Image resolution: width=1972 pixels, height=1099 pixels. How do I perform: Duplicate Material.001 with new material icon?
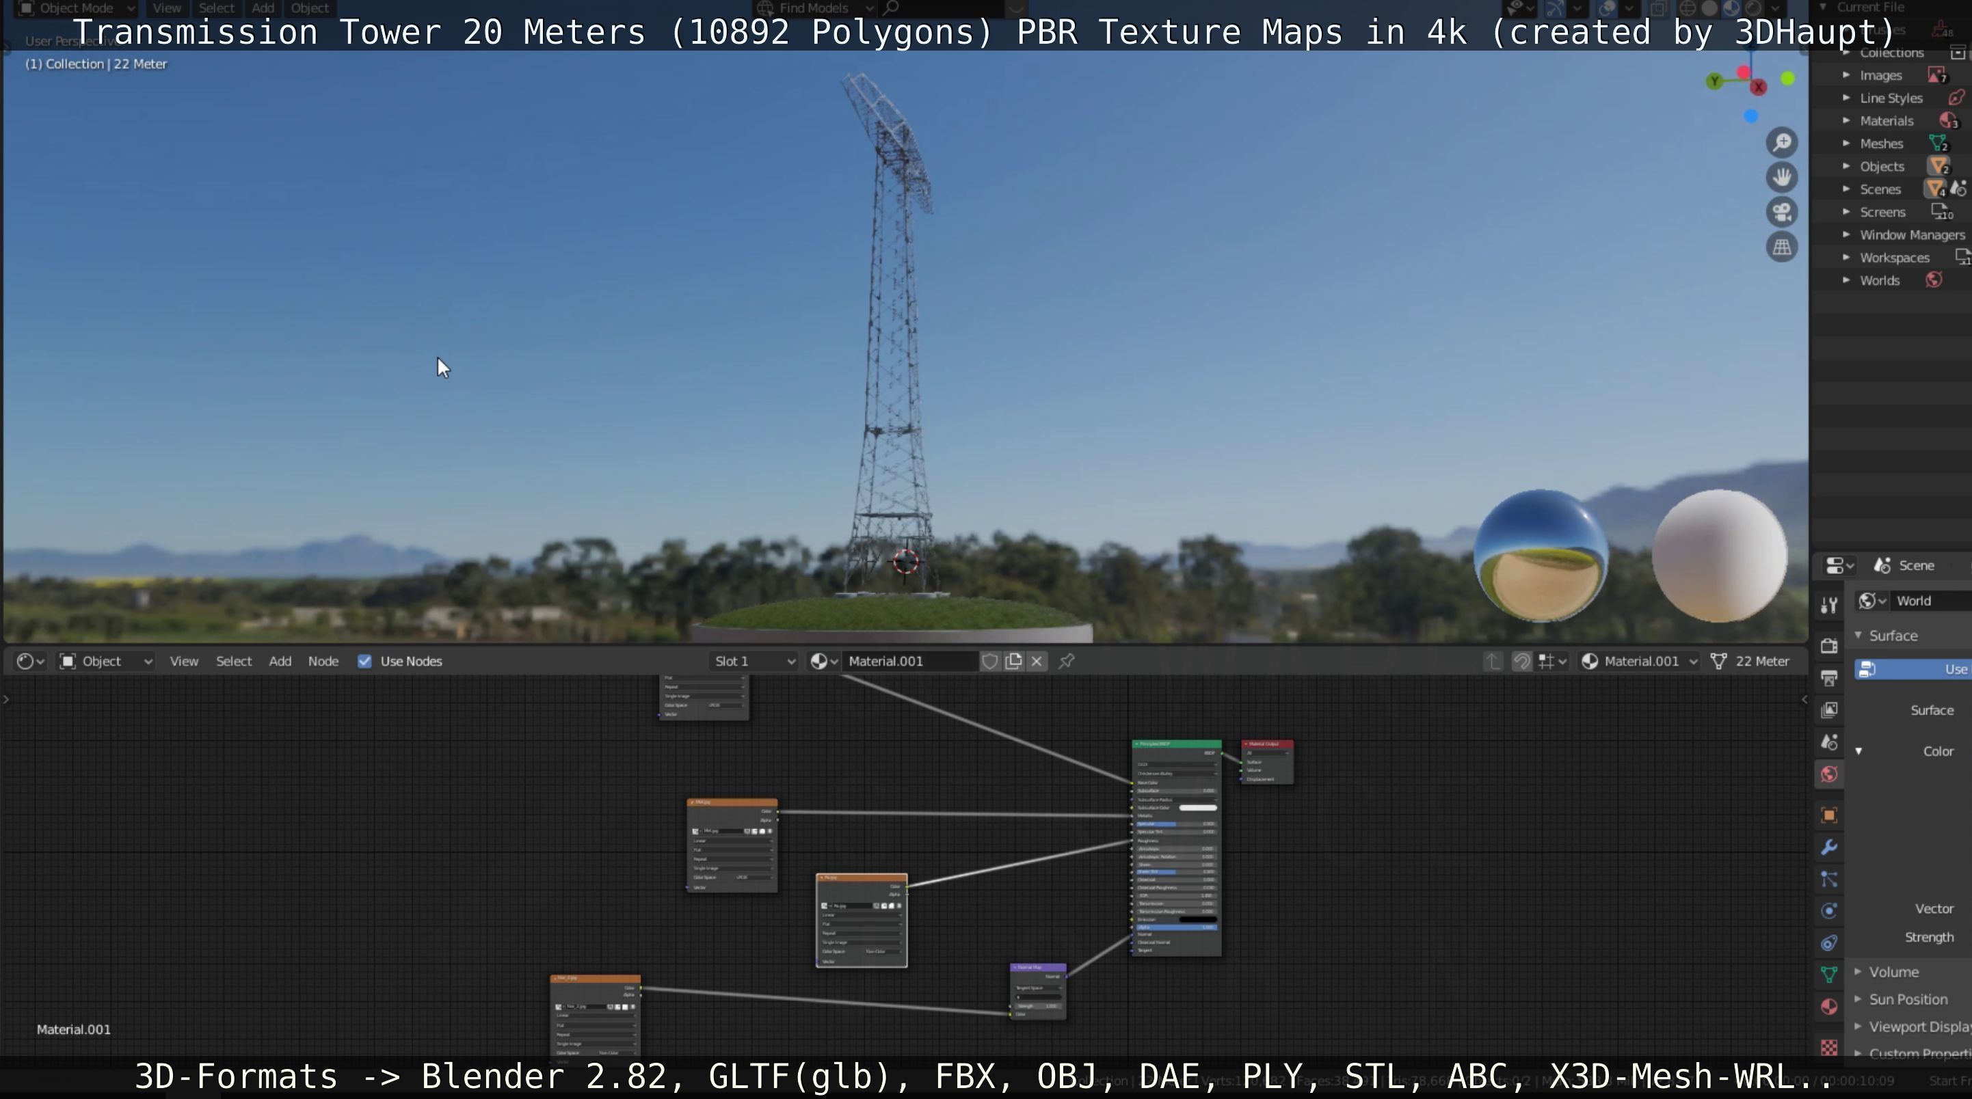1013,661
